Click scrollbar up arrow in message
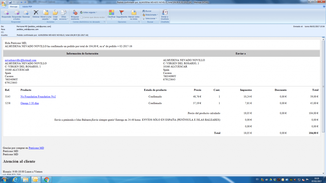Image resolution: width=326 pixels, height=183 pixels. (323, 39)
